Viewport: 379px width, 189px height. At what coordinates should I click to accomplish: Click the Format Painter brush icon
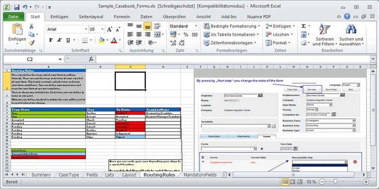point(31,43)
